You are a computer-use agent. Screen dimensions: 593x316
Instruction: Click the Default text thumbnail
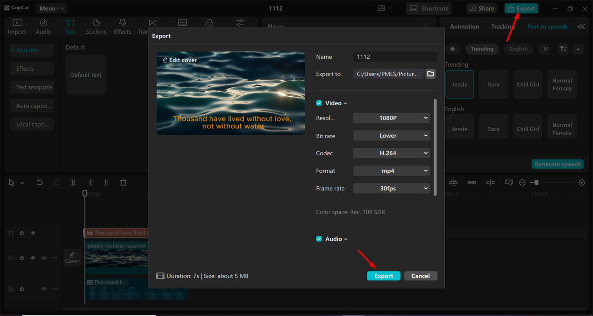click(86, 75)
